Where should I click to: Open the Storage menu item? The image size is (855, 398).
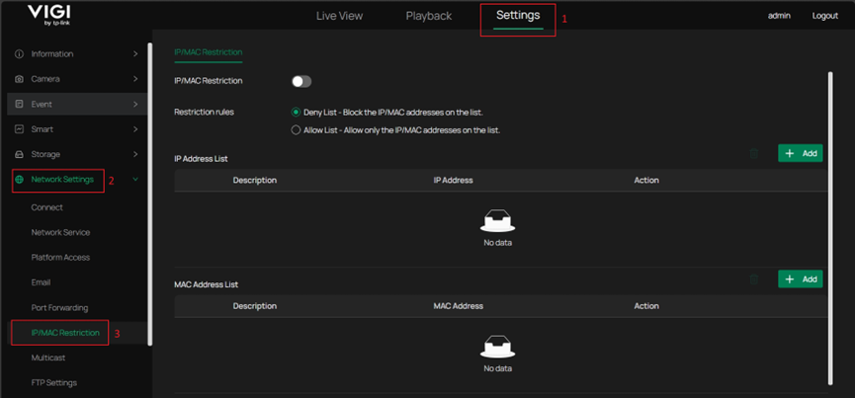pyautogui.click(x=45, y=155)
